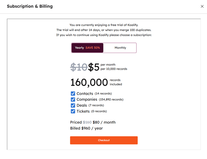The image size is (207, 159).
Task: Switch to Monthly billing
Action: (x=120, y=48)
